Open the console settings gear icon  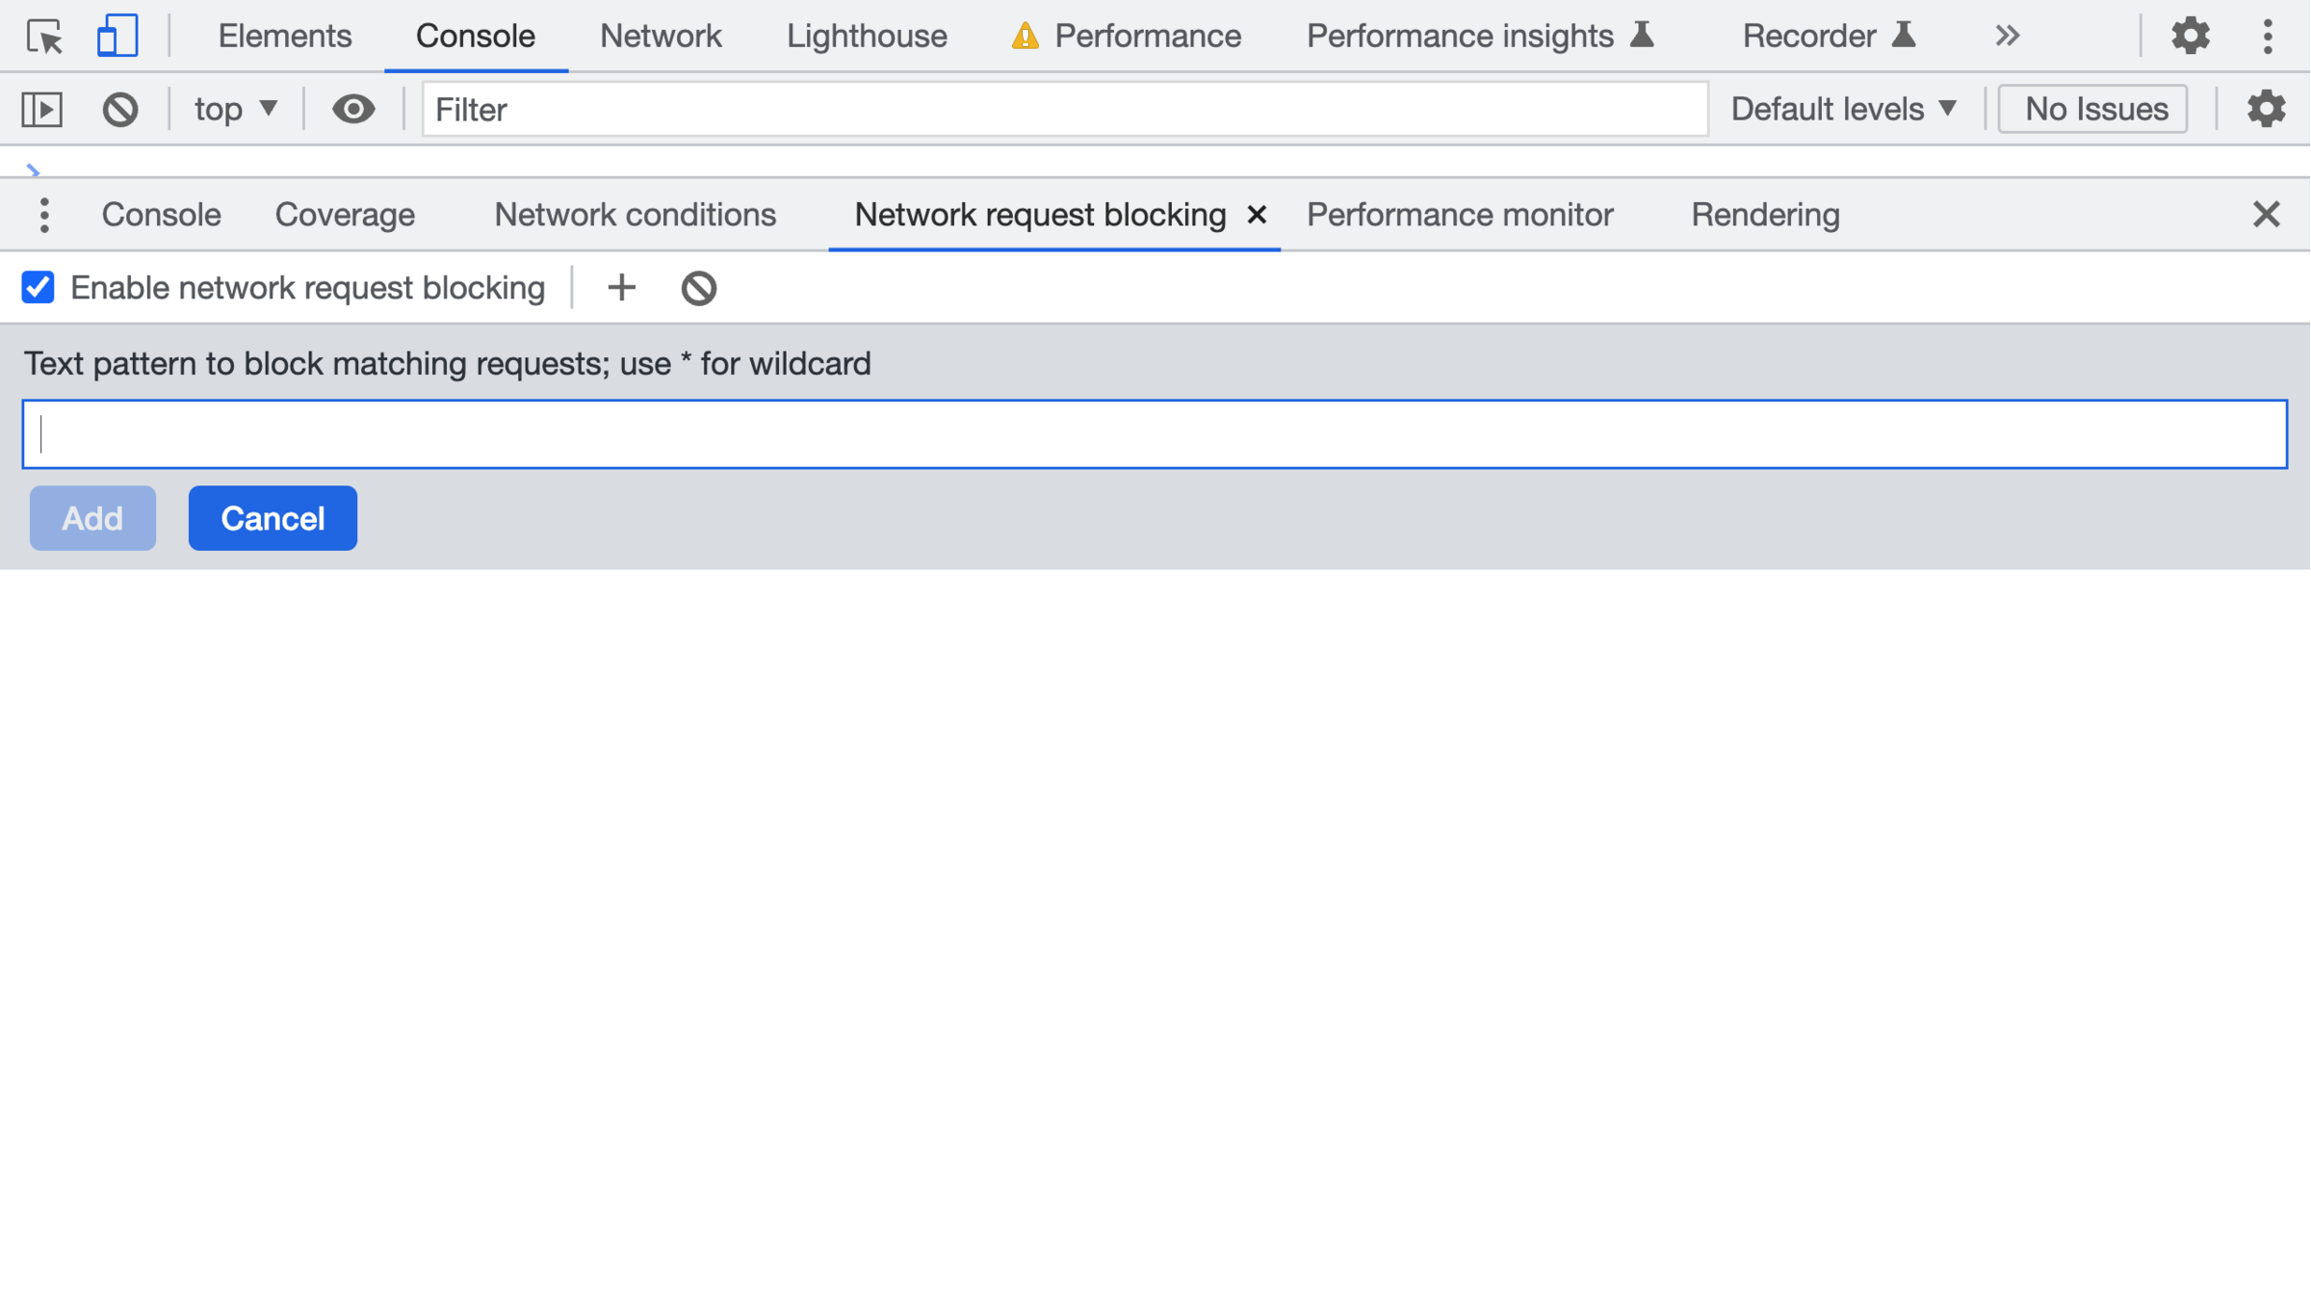tap(2266, 109)
